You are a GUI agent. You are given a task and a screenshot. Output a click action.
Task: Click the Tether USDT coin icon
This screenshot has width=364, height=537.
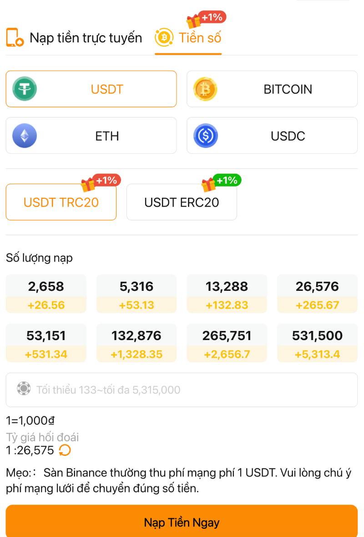coord(25,89)
